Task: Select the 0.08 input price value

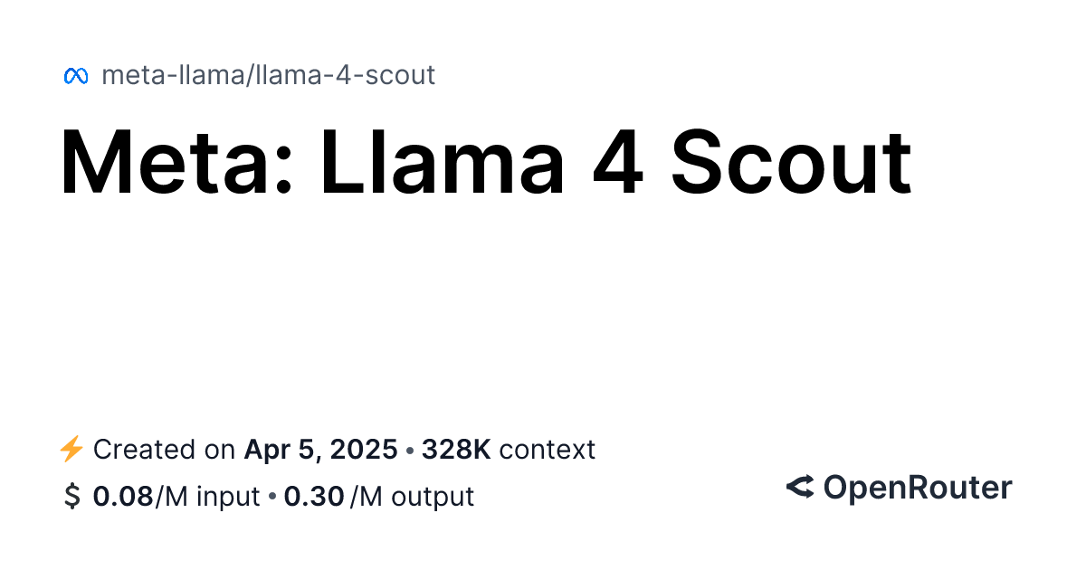Action: click(x=122, y=496)
